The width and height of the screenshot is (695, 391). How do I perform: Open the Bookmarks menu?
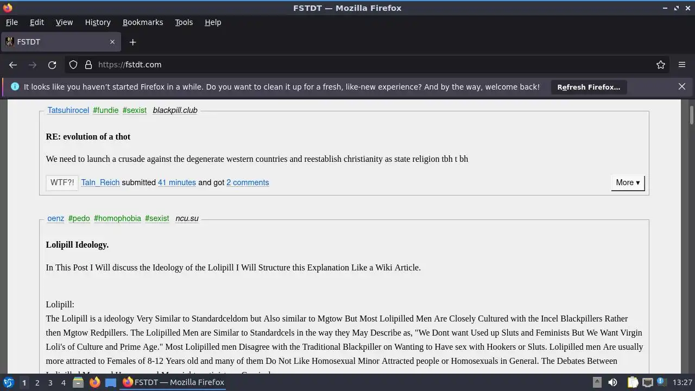coord(143,22)
